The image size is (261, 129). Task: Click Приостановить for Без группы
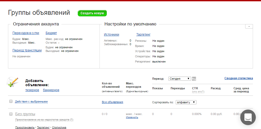(x=25, y=127)
